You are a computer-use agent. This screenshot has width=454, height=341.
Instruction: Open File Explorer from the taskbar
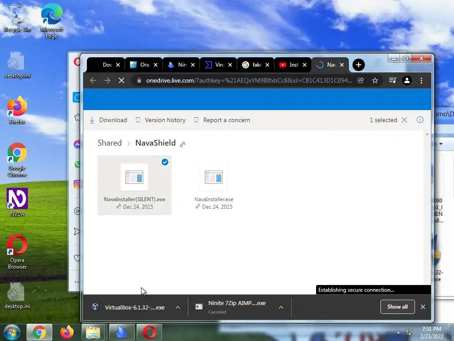pyautogui.click(x=93, y=332)
